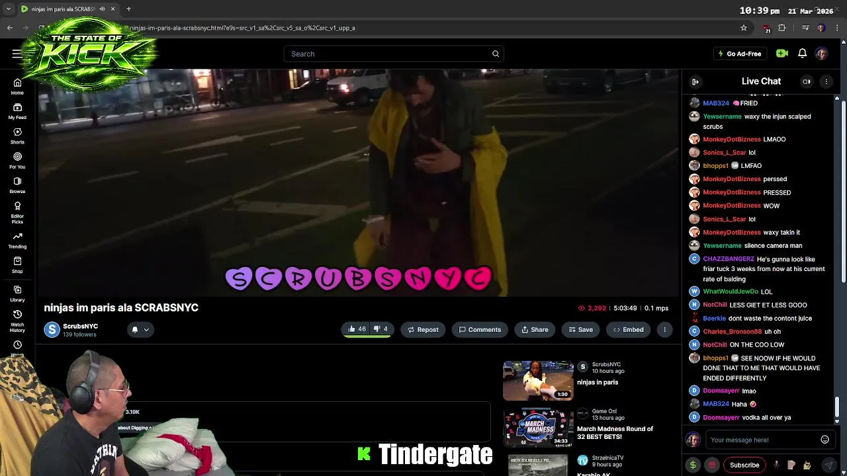Open the Shop sidebar item
Image resolution: width=847 pixels, height=476 pixels.
[x=17, y=265]
